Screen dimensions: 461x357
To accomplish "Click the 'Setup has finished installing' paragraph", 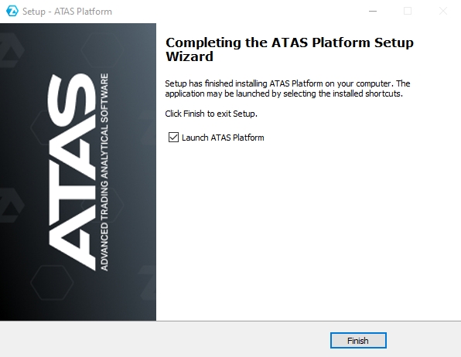I will pos(288,88).
